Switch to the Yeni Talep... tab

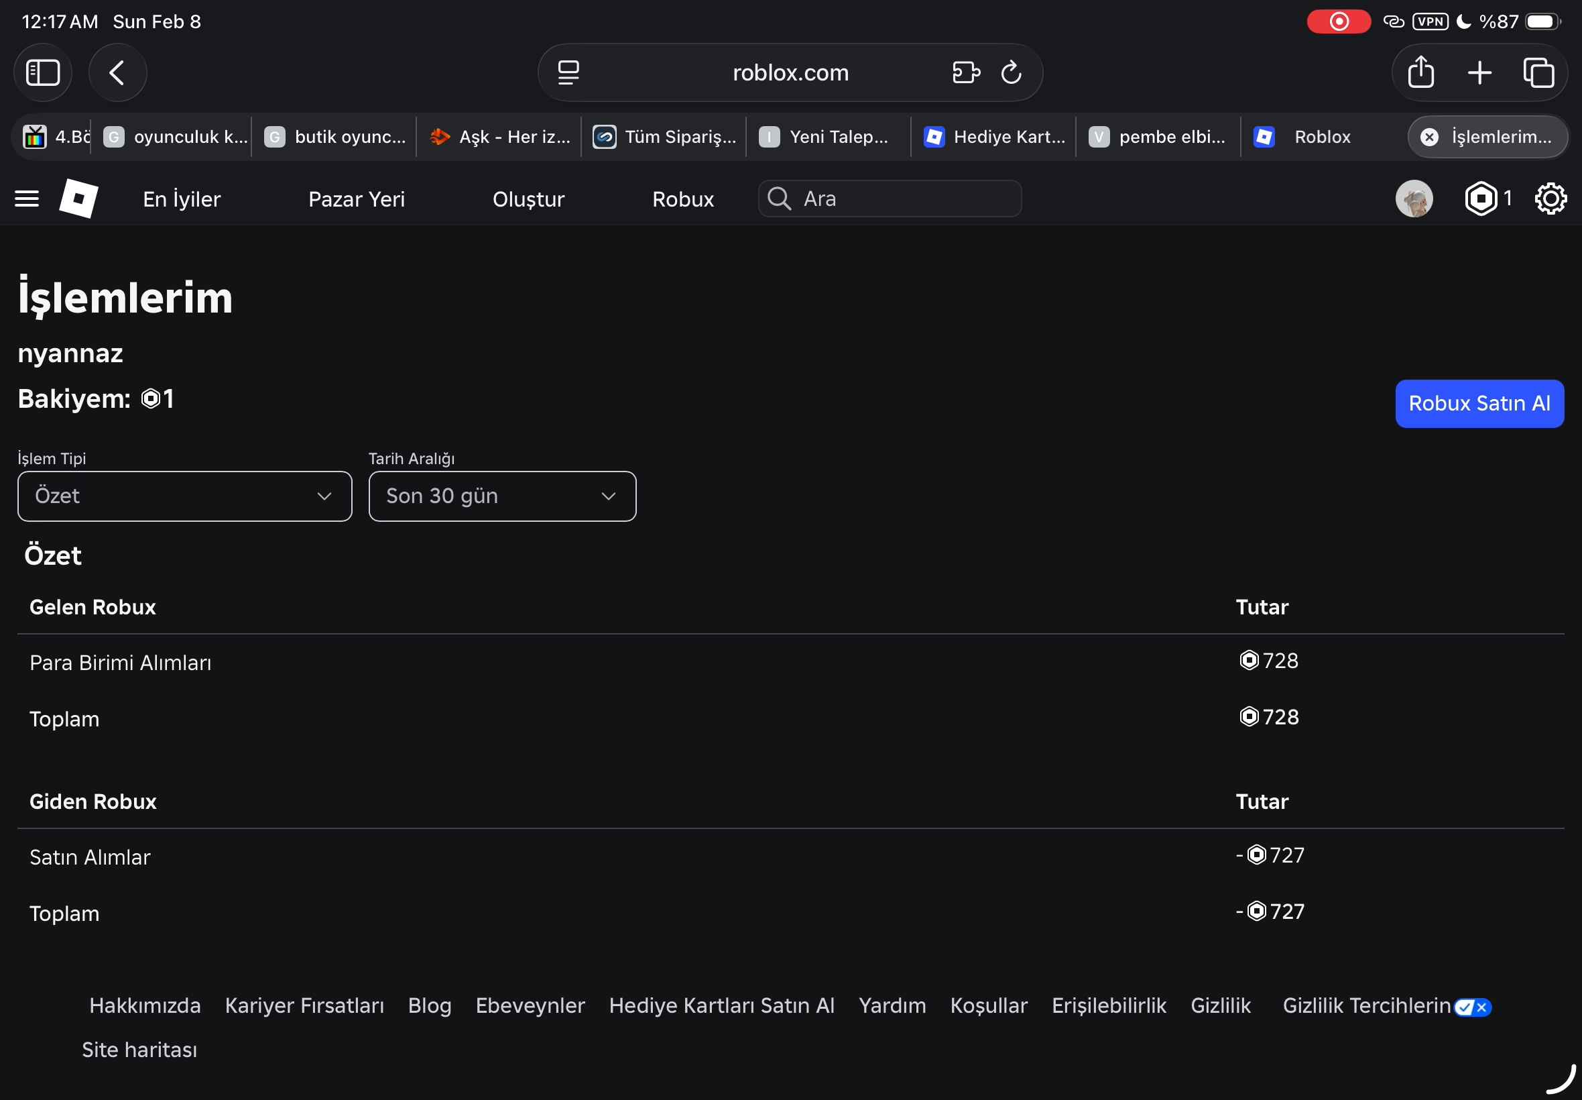point(828,137)
